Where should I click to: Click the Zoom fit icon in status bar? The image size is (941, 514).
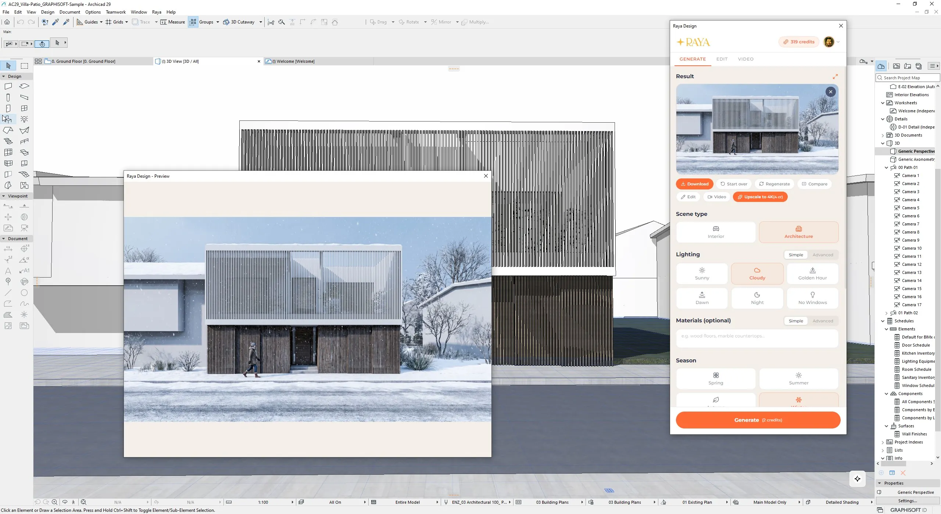83,502
